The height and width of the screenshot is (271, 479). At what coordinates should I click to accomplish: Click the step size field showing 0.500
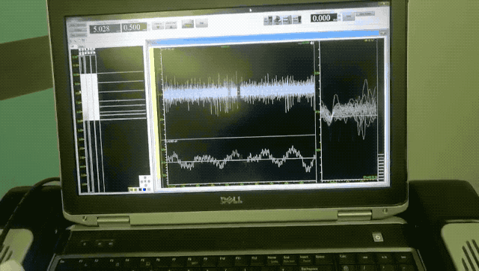[134, 27]
